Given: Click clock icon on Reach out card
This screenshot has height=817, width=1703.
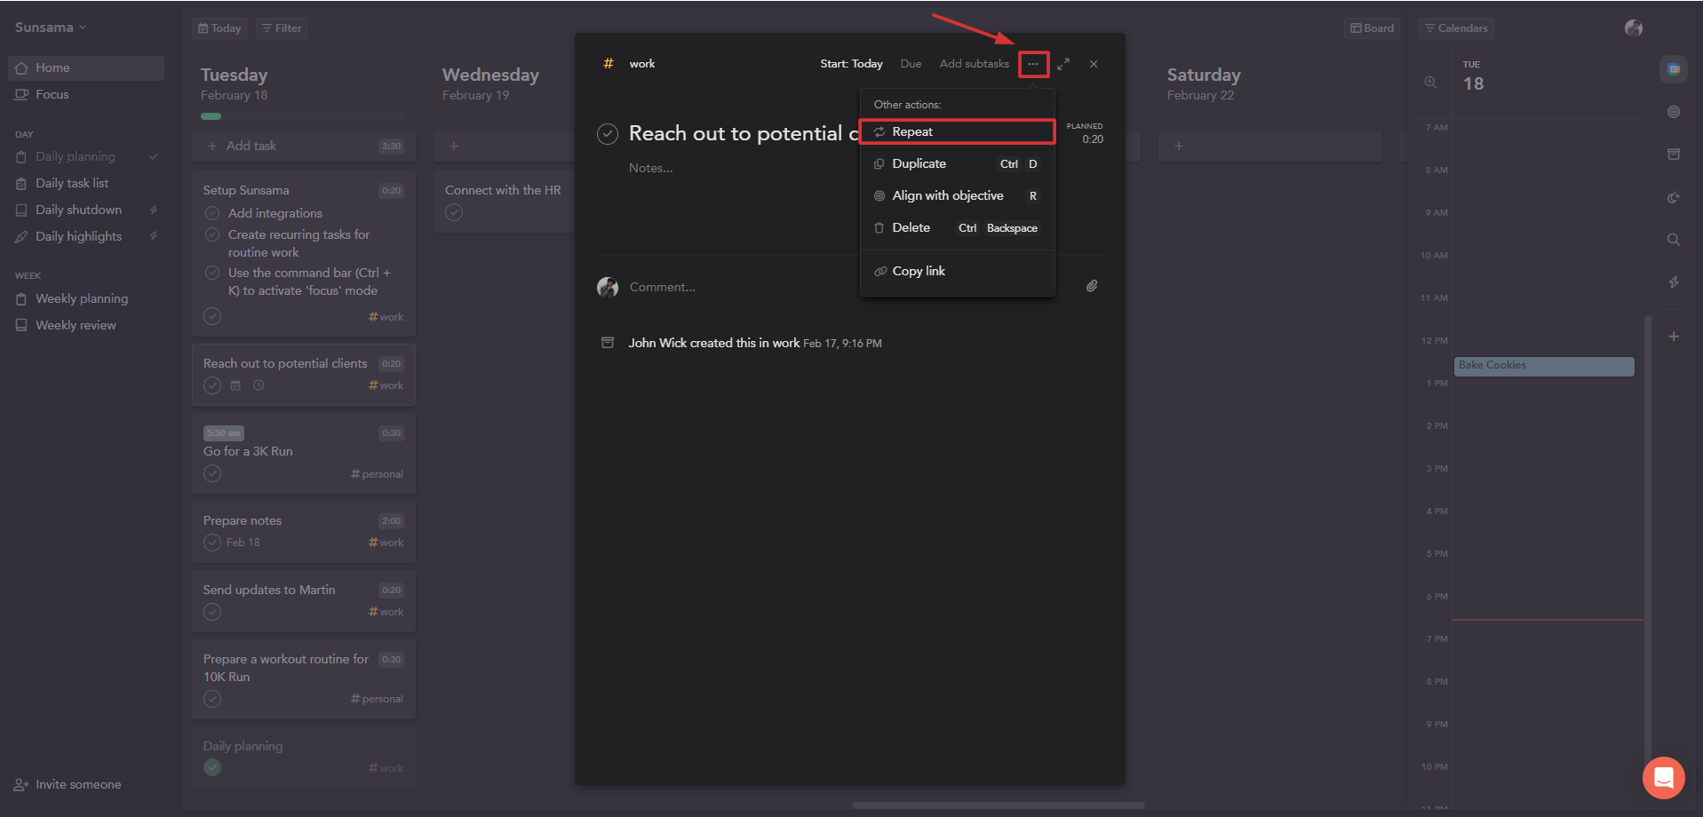Looking at the screenshot, I should (x=259, y=385).
